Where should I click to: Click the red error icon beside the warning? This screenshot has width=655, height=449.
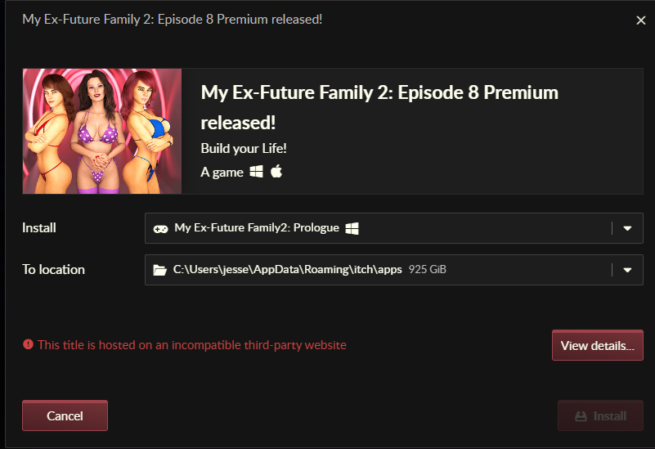28,344
